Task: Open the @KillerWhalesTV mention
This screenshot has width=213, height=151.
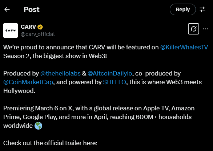Action: [184, 47]
